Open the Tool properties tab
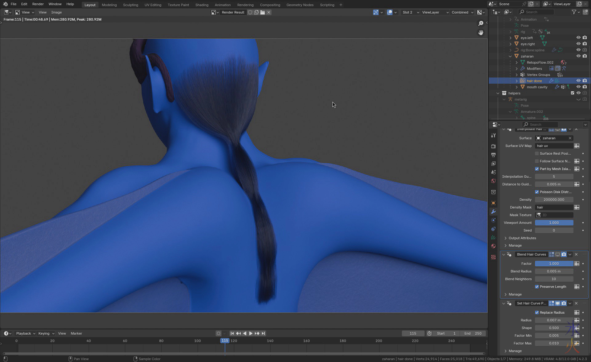 pyautogui.click(x=493, y=135)
